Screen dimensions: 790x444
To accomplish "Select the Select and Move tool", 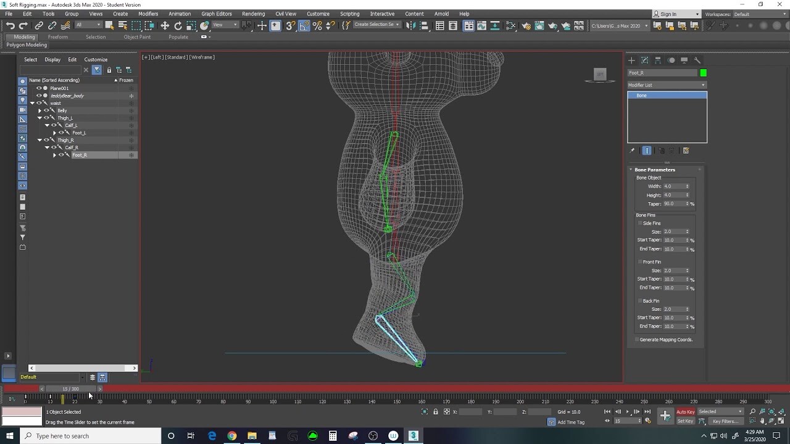I will point(164,26).
